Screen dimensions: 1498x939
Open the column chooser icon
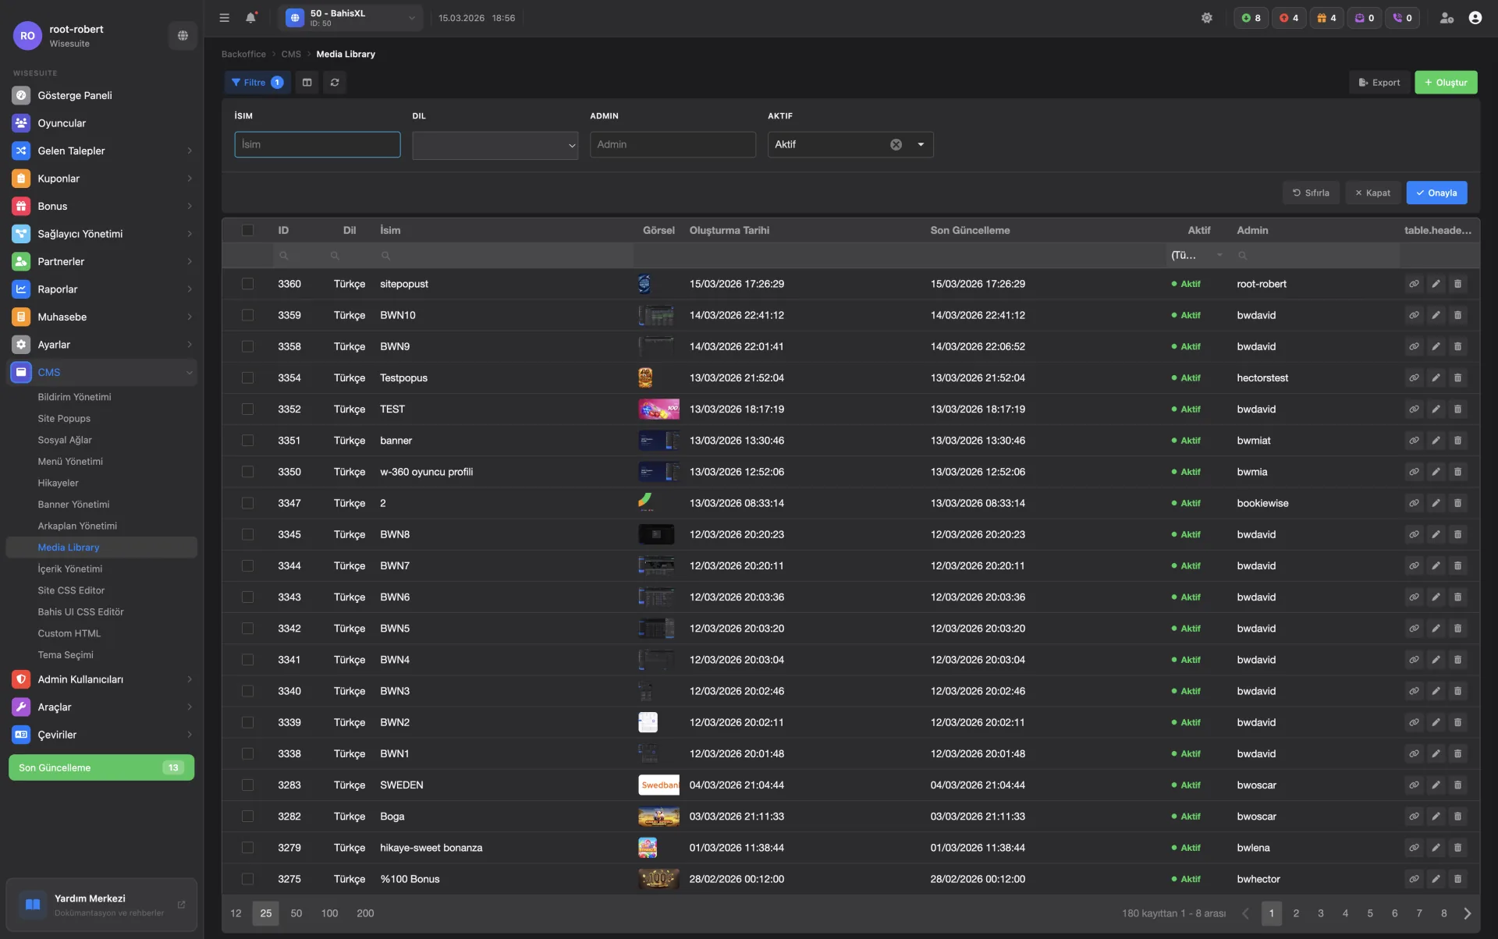pyautogui.click(x=307, y=83)
